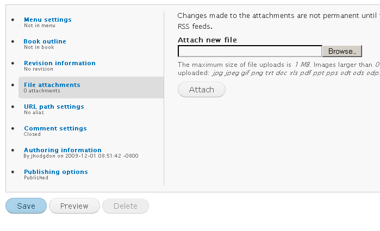Viewport: 380px width, 231px height.
Task: Click the Attach button
Action: (201, 90)
